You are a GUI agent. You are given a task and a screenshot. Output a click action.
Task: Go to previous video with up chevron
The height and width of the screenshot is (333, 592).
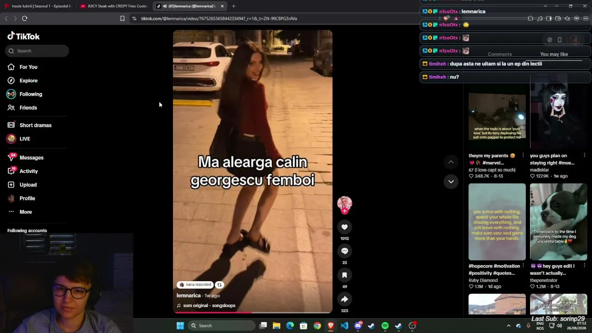pos(451,162)
